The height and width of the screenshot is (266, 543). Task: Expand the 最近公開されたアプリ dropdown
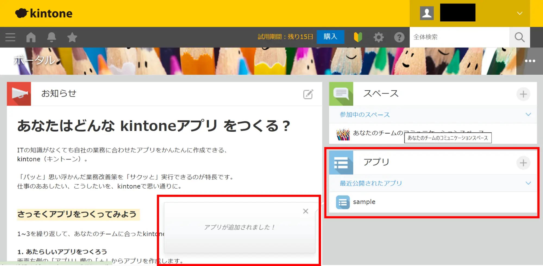click(x=528, y=183)
